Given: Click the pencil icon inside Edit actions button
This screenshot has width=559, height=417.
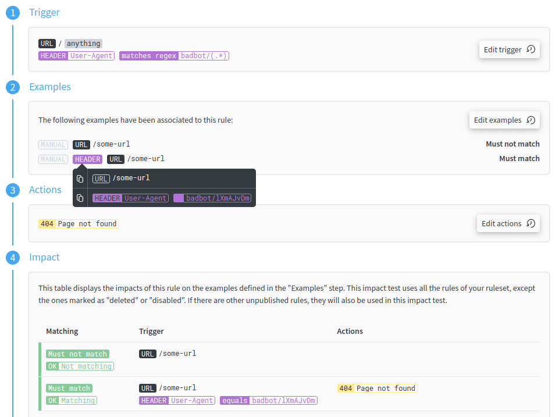Looking at the screenshot, I should pos(529,223).
